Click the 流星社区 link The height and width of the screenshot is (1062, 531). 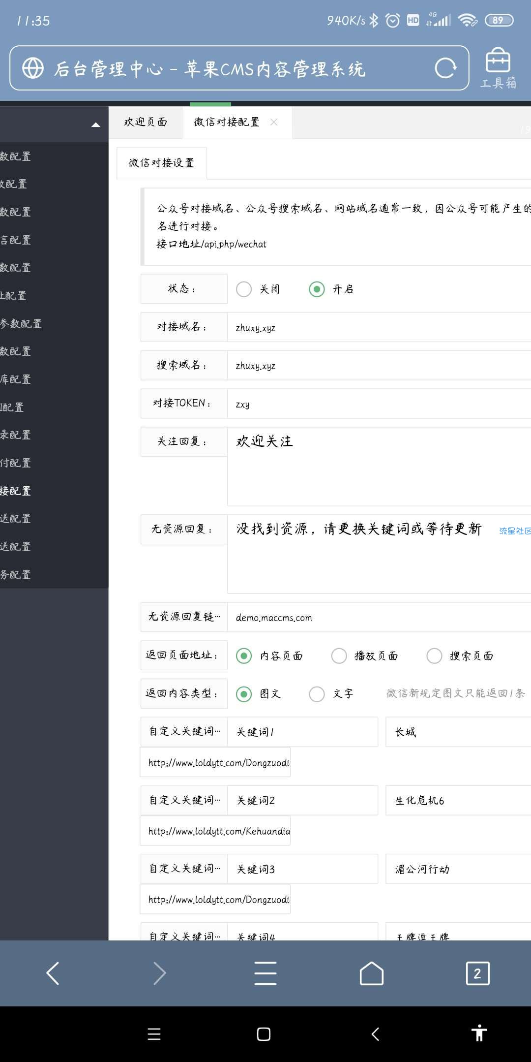tap(515, 531)
